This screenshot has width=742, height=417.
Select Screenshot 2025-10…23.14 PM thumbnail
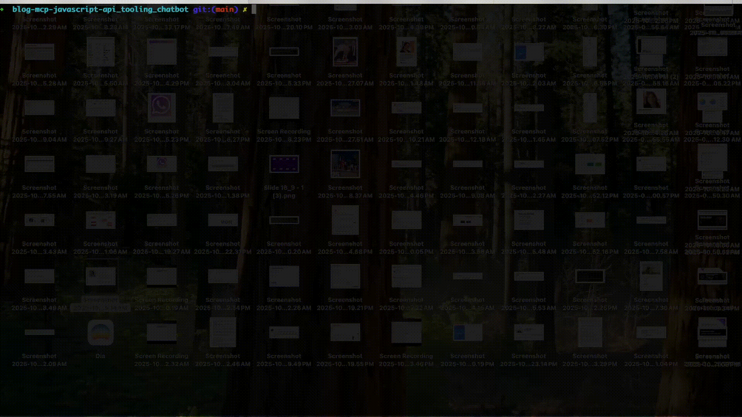coord(529,332)
